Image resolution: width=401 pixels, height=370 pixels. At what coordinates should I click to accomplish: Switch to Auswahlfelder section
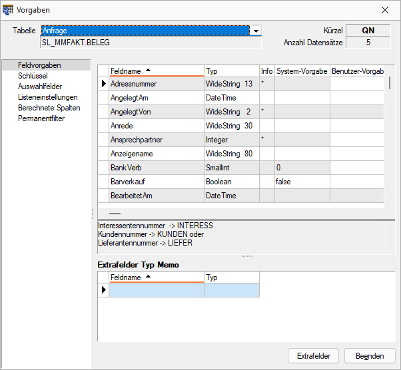tap(41, 87)
